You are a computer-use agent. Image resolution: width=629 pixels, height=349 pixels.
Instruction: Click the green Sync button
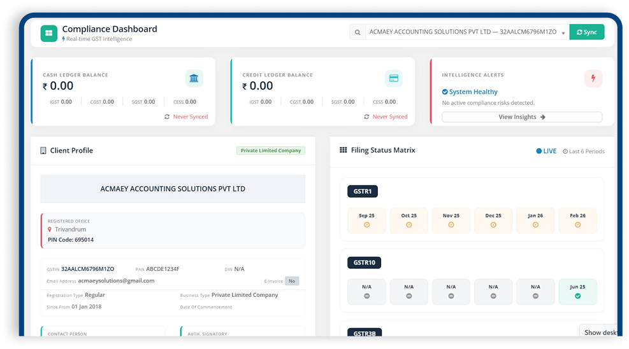(586, 32)
